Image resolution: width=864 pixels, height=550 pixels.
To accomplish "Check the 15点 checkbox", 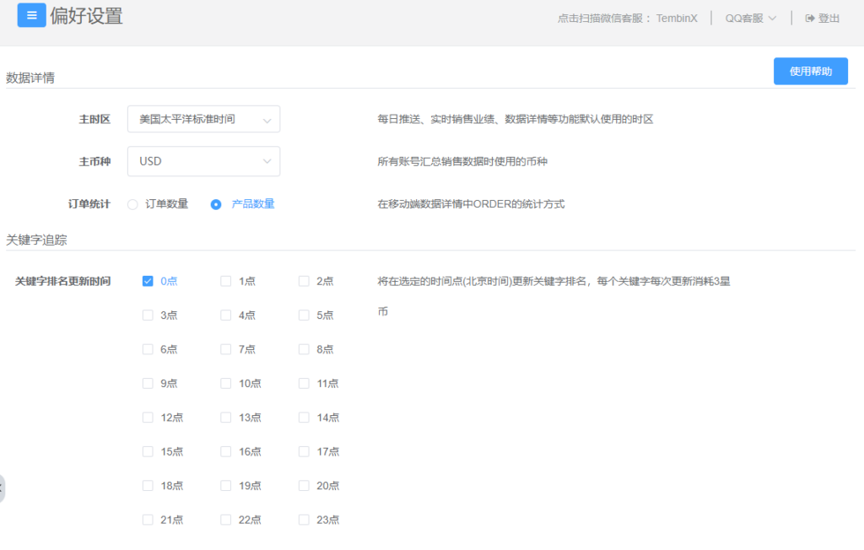I will (x=148, y=452).
